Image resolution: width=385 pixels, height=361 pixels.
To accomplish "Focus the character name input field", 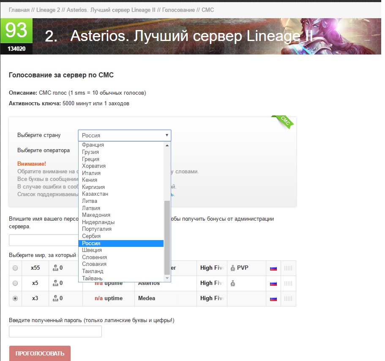I will click(x=44, y=240).
